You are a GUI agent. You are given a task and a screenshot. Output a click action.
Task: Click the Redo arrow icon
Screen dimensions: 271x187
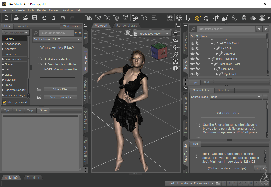[x=72, y=18]
